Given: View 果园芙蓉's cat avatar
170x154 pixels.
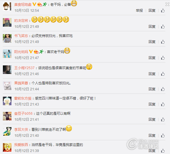Looking at the screenshot, I should point(7,86).
